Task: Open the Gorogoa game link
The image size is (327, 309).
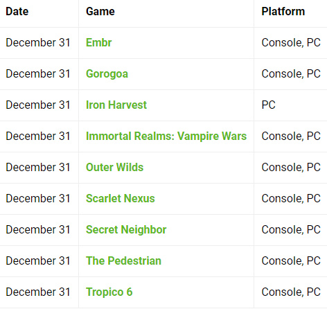Action: pyautogui.click(x=107, y=74)
